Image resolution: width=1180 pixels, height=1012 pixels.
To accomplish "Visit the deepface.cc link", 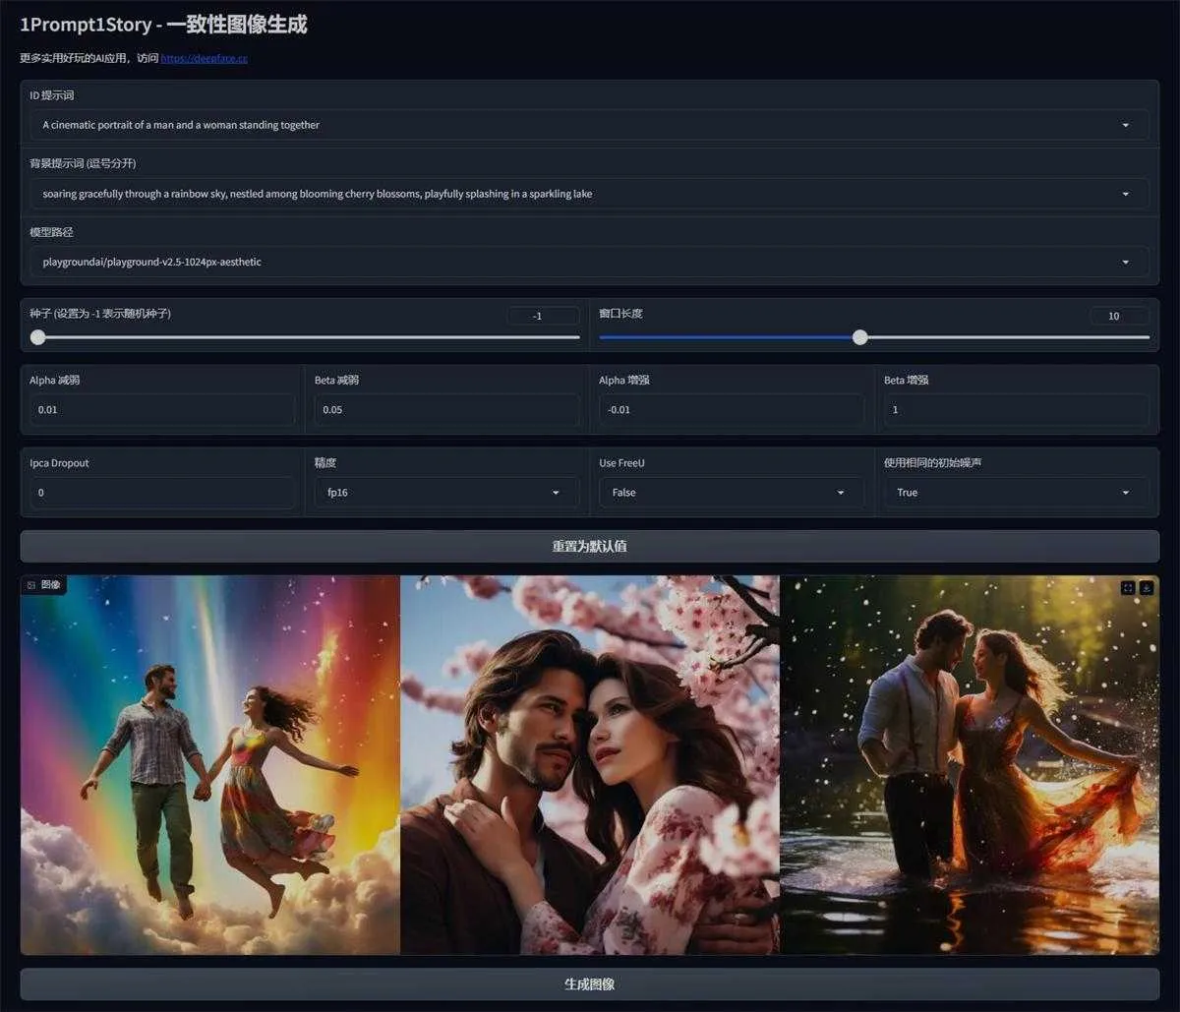I will 204,58.
